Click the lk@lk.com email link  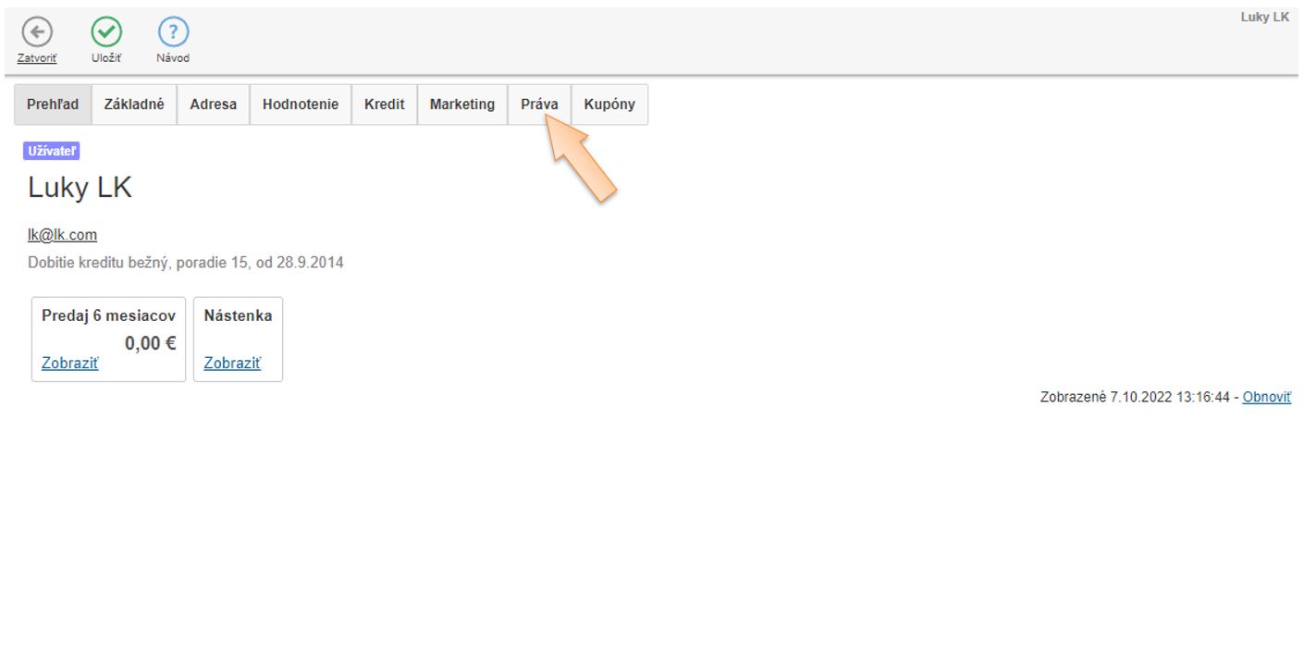[62, 235]
